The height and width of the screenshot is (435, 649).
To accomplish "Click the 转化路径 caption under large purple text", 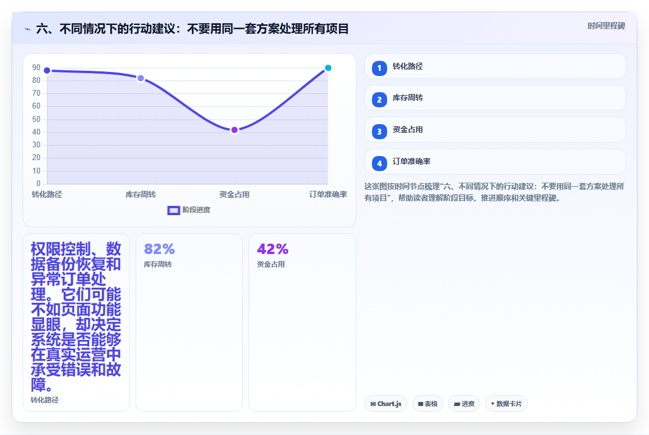I will 45,400.
